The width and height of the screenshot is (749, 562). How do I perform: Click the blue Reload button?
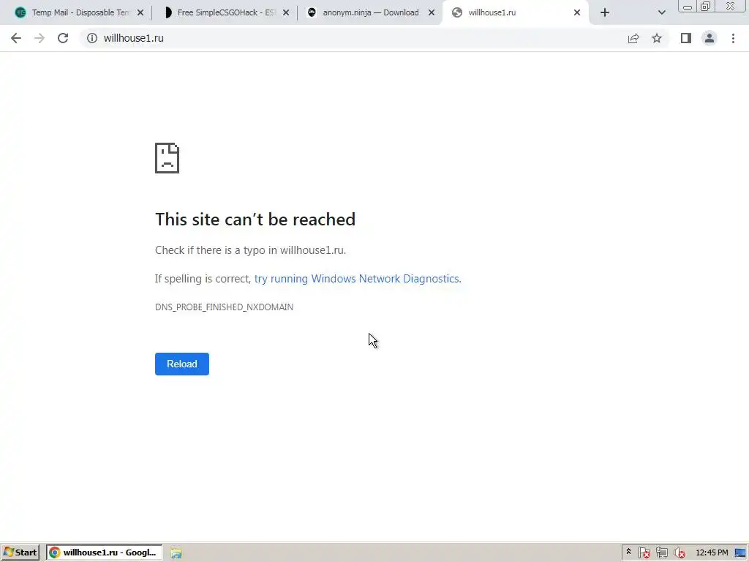[182, 364]
